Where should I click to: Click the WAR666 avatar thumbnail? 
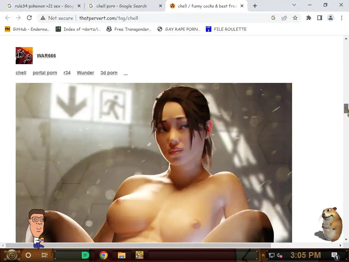[x=24, y=56]
